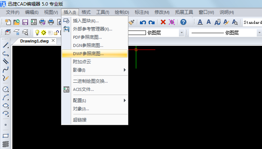
Task: Select the Multiline double-line tool
Action: pyautogui.click(x=6, y=61)
